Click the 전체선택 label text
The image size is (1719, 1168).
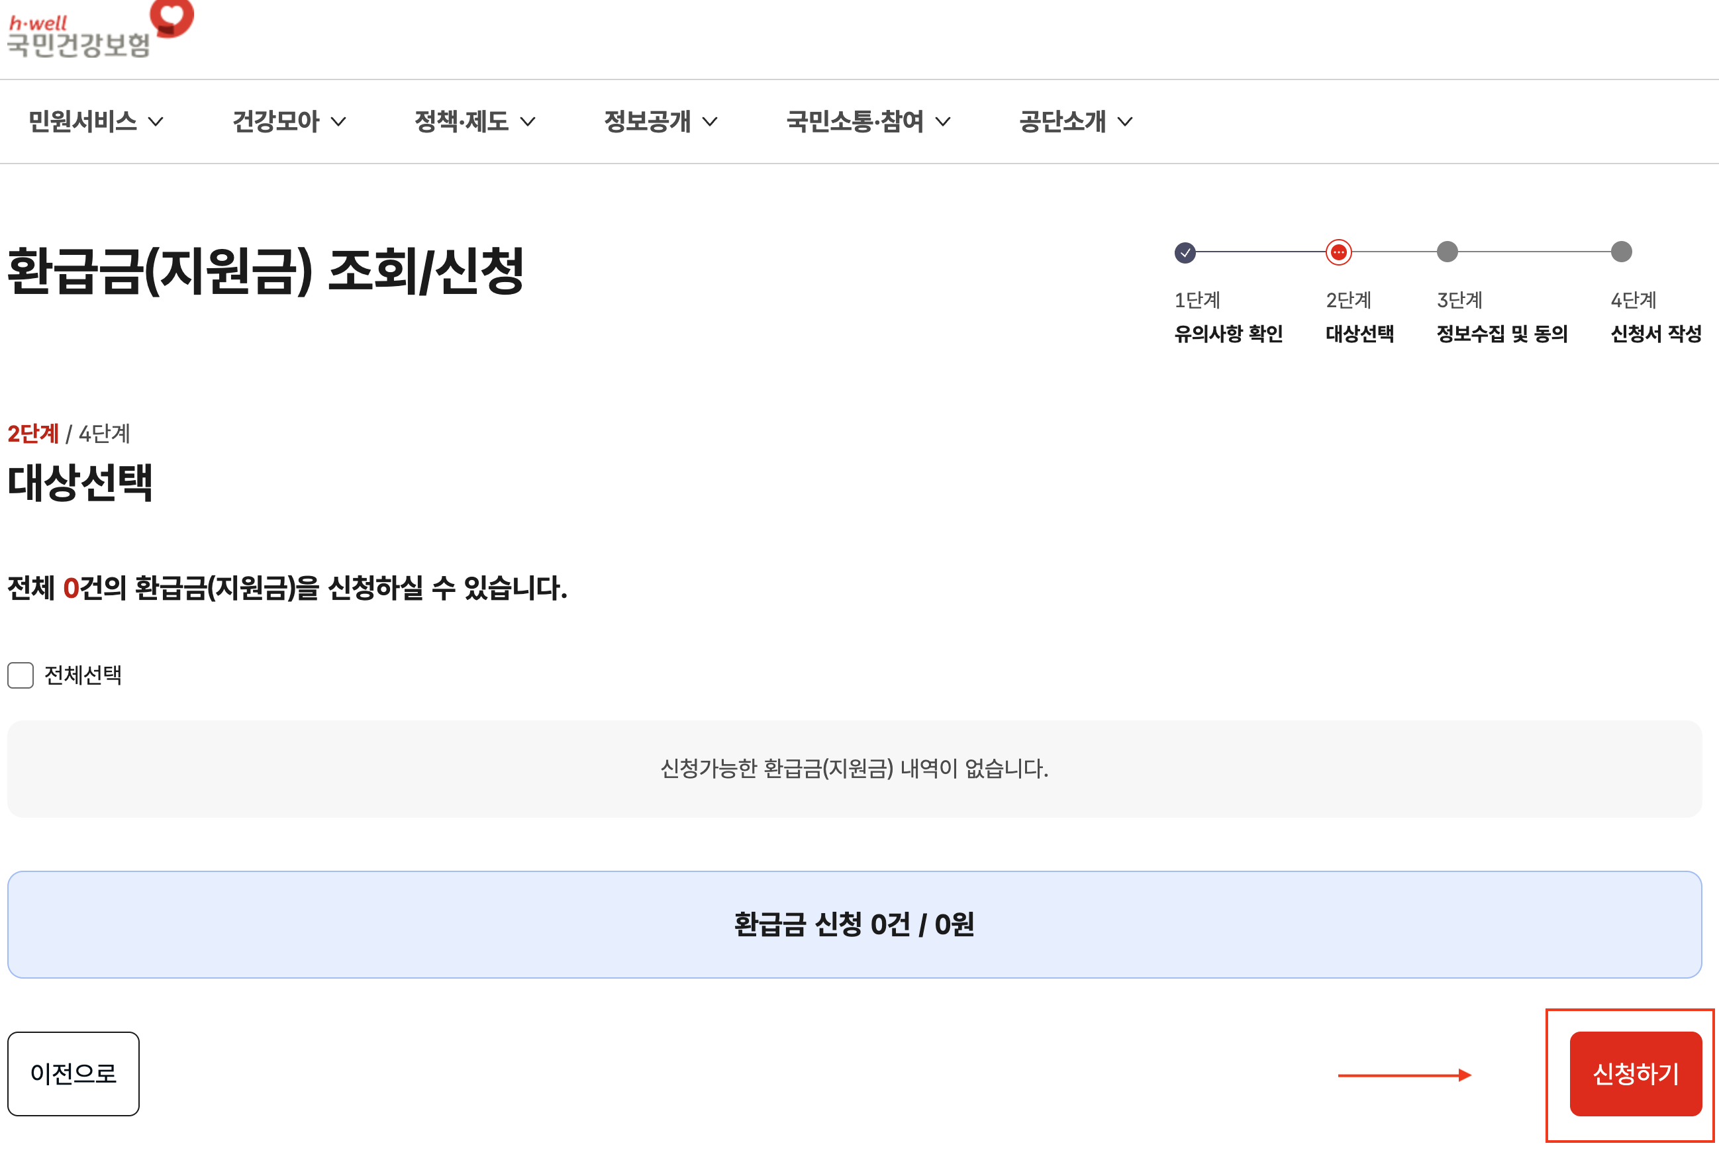click(x=83, y=675)
